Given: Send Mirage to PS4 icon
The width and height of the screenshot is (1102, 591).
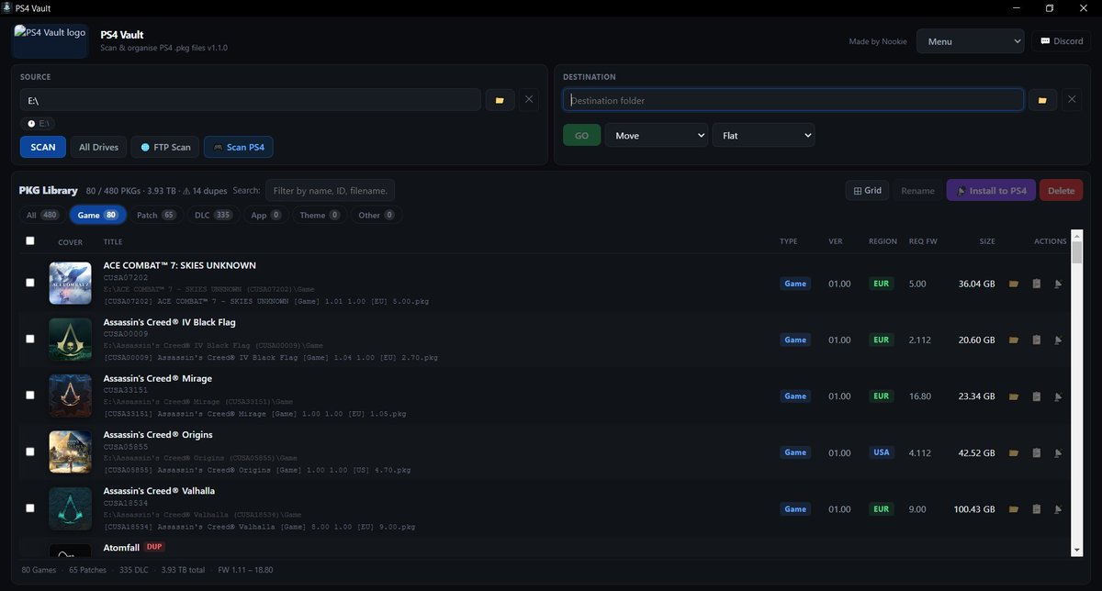Looking at the screenshot, I should pyautogui.click(x=1058, y=397).
